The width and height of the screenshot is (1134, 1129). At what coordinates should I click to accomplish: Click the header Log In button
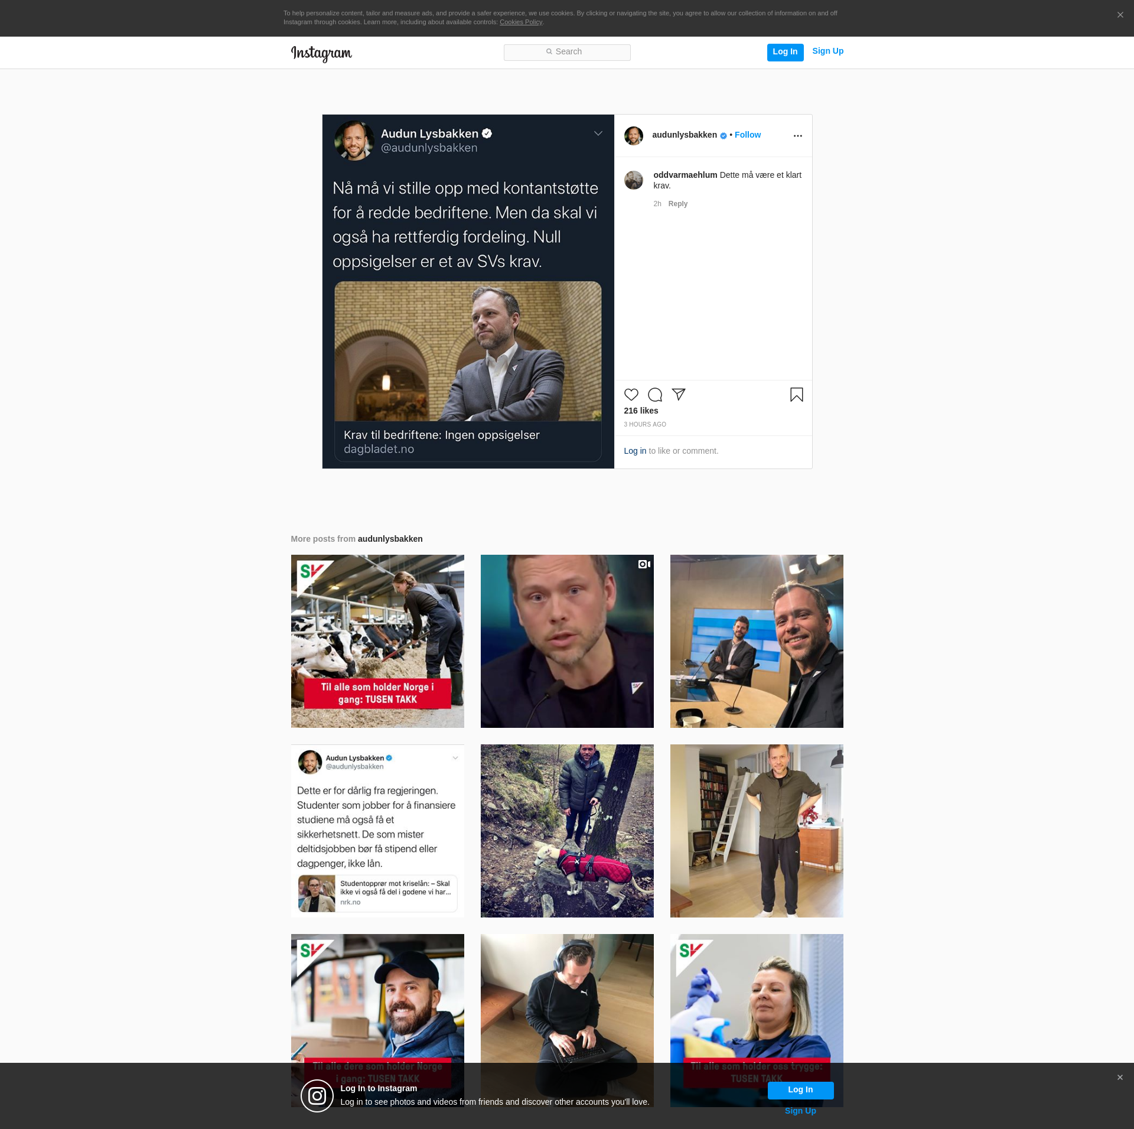[785, 52]
